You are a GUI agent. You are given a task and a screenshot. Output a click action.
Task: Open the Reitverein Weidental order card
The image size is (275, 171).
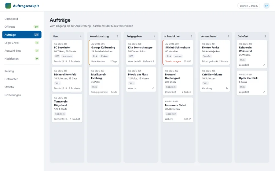[252, 54]
